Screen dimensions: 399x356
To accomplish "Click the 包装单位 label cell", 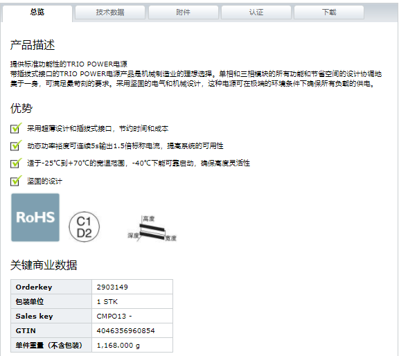I will click(x=51, y=301).
